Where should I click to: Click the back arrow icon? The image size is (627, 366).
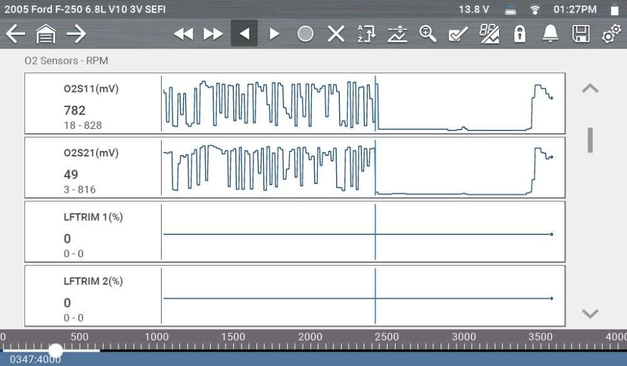pos(15,34)
